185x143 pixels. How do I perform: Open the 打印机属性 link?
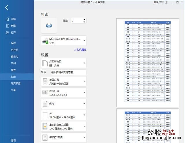80,50
